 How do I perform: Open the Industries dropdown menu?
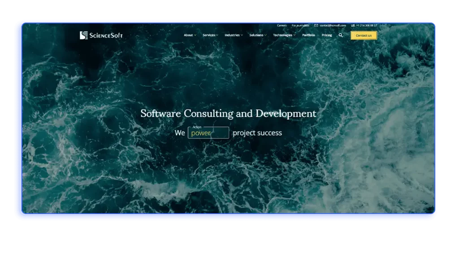tap(232, 35)
